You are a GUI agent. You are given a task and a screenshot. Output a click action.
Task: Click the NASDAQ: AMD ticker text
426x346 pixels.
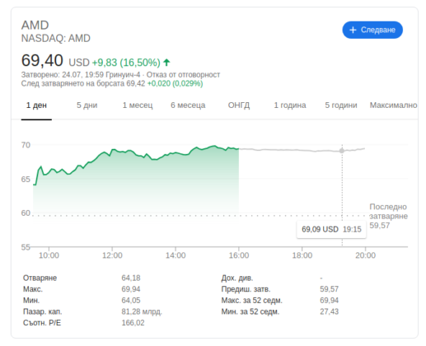56,39
